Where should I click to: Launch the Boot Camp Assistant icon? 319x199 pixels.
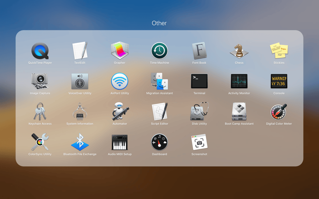pyautogui.click(x=239, y=112)
